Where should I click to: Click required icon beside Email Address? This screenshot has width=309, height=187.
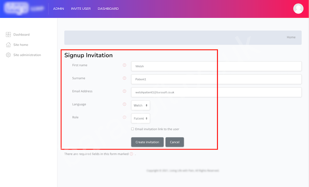click(x=124, y=91)
